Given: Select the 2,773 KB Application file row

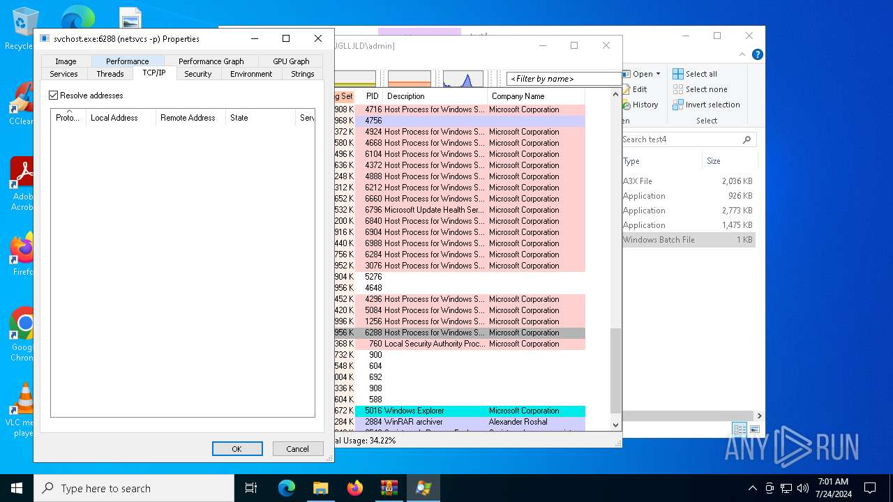Looking at the screenshot, I should click(689, 211).
